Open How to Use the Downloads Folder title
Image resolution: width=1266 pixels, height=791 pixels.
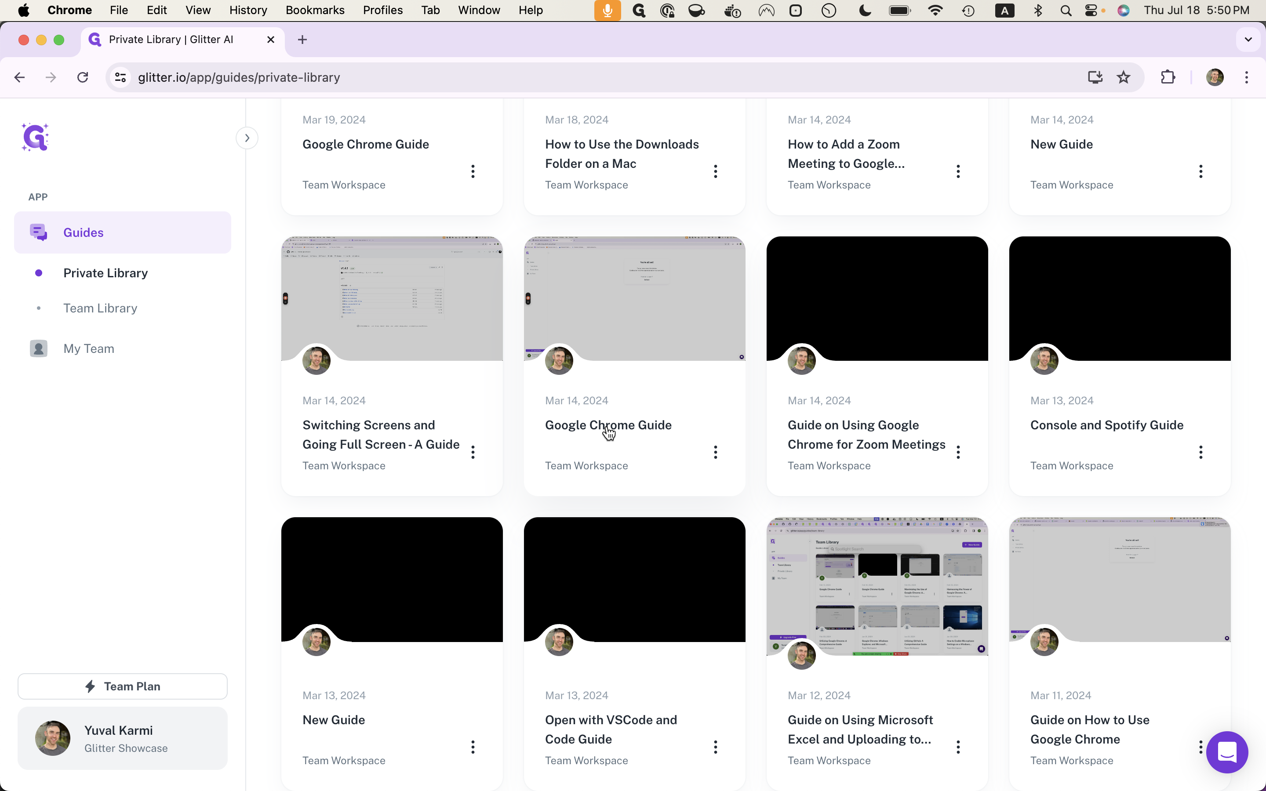pyautogui.click(x=622, y=154)
